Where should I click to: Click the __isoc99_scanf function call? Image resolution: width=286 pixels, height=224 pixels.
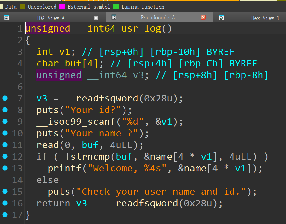[76, 122]
